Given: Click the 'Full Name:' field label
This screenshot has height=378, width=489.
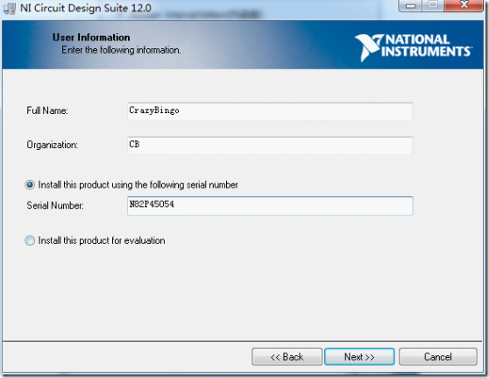Looking at the screenshot, I should (x=47, y=111).
